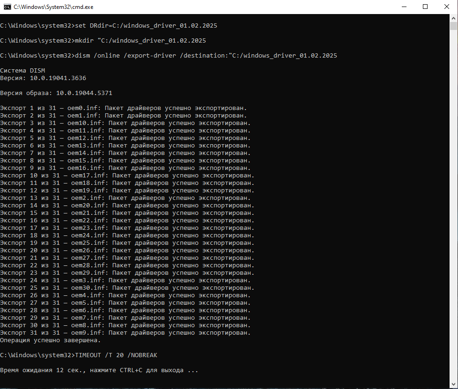Screen dimensions: 458x389
Task: Click the export line for oem29.inf
Action: click(127, 273)
